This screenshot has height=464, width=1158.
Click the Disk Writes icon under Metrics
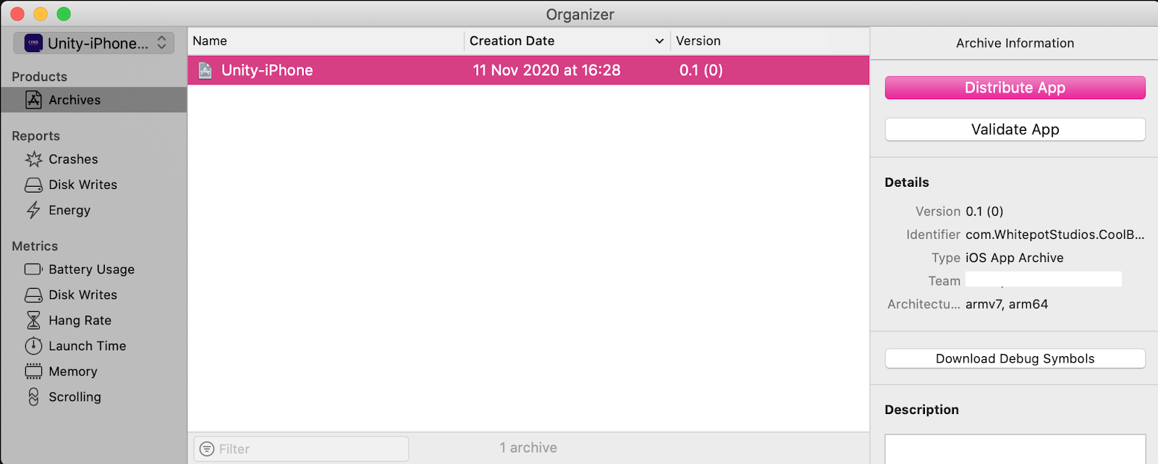point(34,295)
